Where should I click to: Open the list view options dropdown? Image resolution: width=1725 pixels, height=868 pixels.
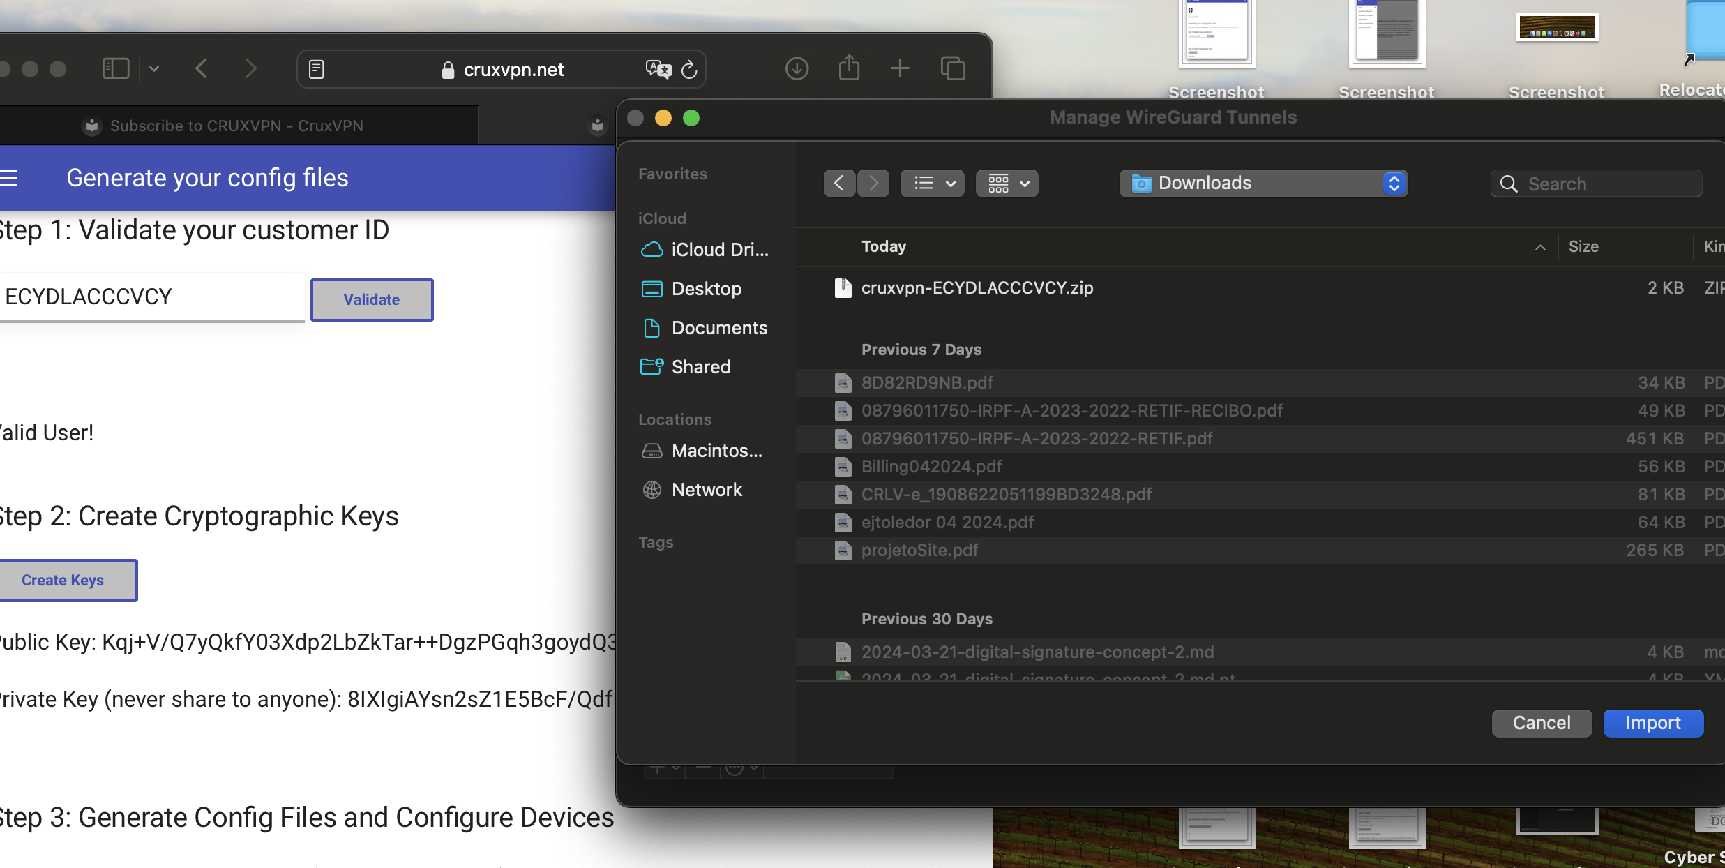coord(933,184)
